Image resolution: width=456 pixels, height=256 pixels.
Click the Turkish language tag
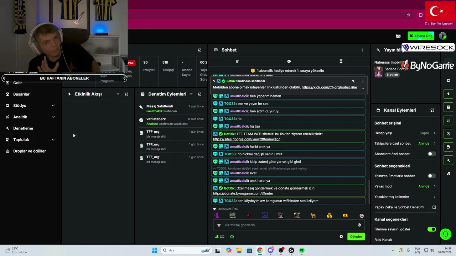click(392, 75)
